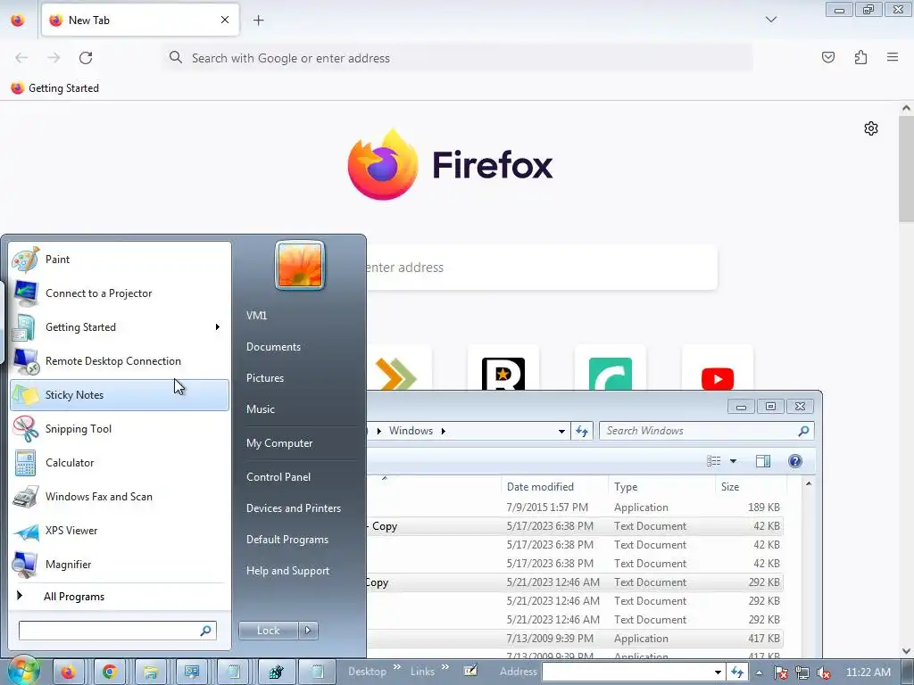Click muted volume tray icon
The width and height of the screenshot is (914, 685).
click(x=824, y=673)
